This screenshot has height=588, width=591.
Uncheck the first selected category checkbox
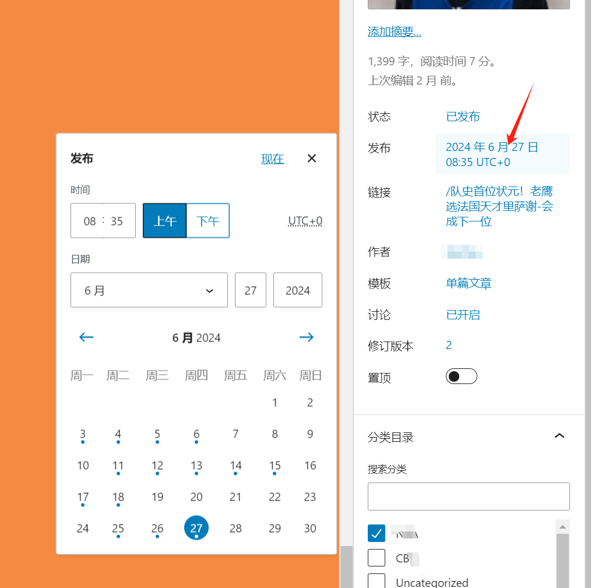377,533
